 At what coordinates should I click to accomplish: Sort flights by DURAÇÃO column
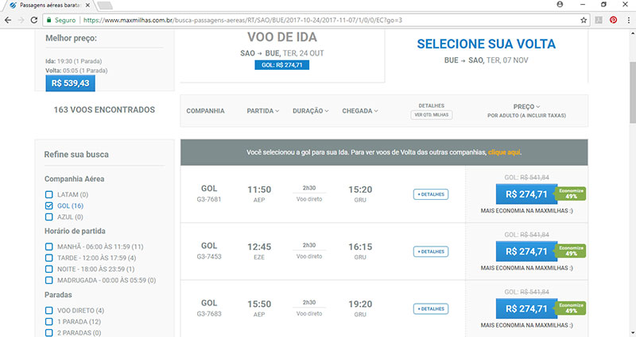click(311, 111)
